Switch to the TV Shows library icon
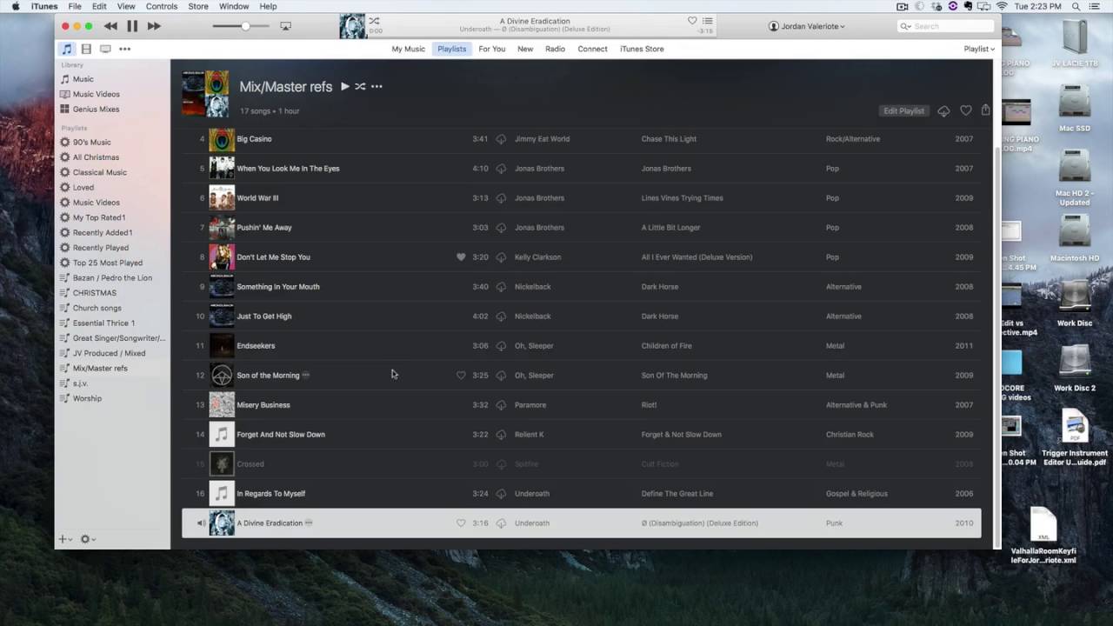 click(105, 49)
